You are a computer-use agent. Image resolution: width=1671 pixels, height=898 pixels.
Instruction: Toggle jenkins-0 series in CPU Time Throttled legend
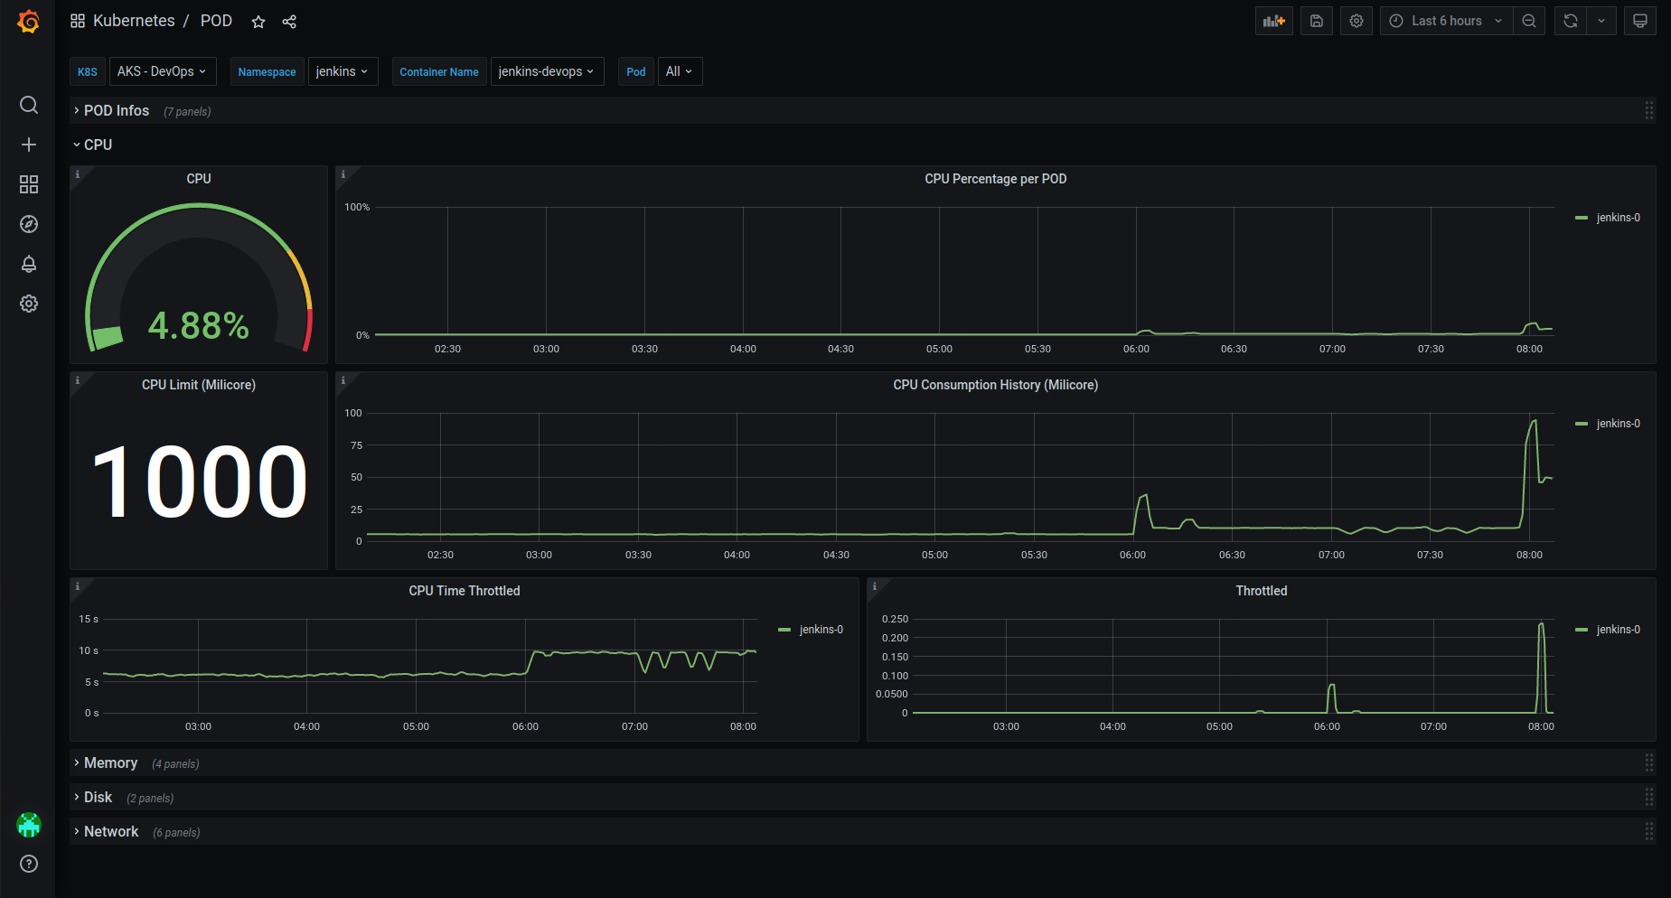[x=821, y=630]
